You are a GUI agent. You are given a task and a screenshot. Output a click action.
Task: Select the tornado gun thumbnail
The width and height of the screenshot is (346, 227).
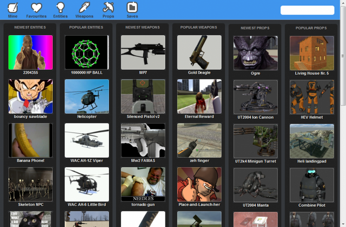click(x=143, y=184)
